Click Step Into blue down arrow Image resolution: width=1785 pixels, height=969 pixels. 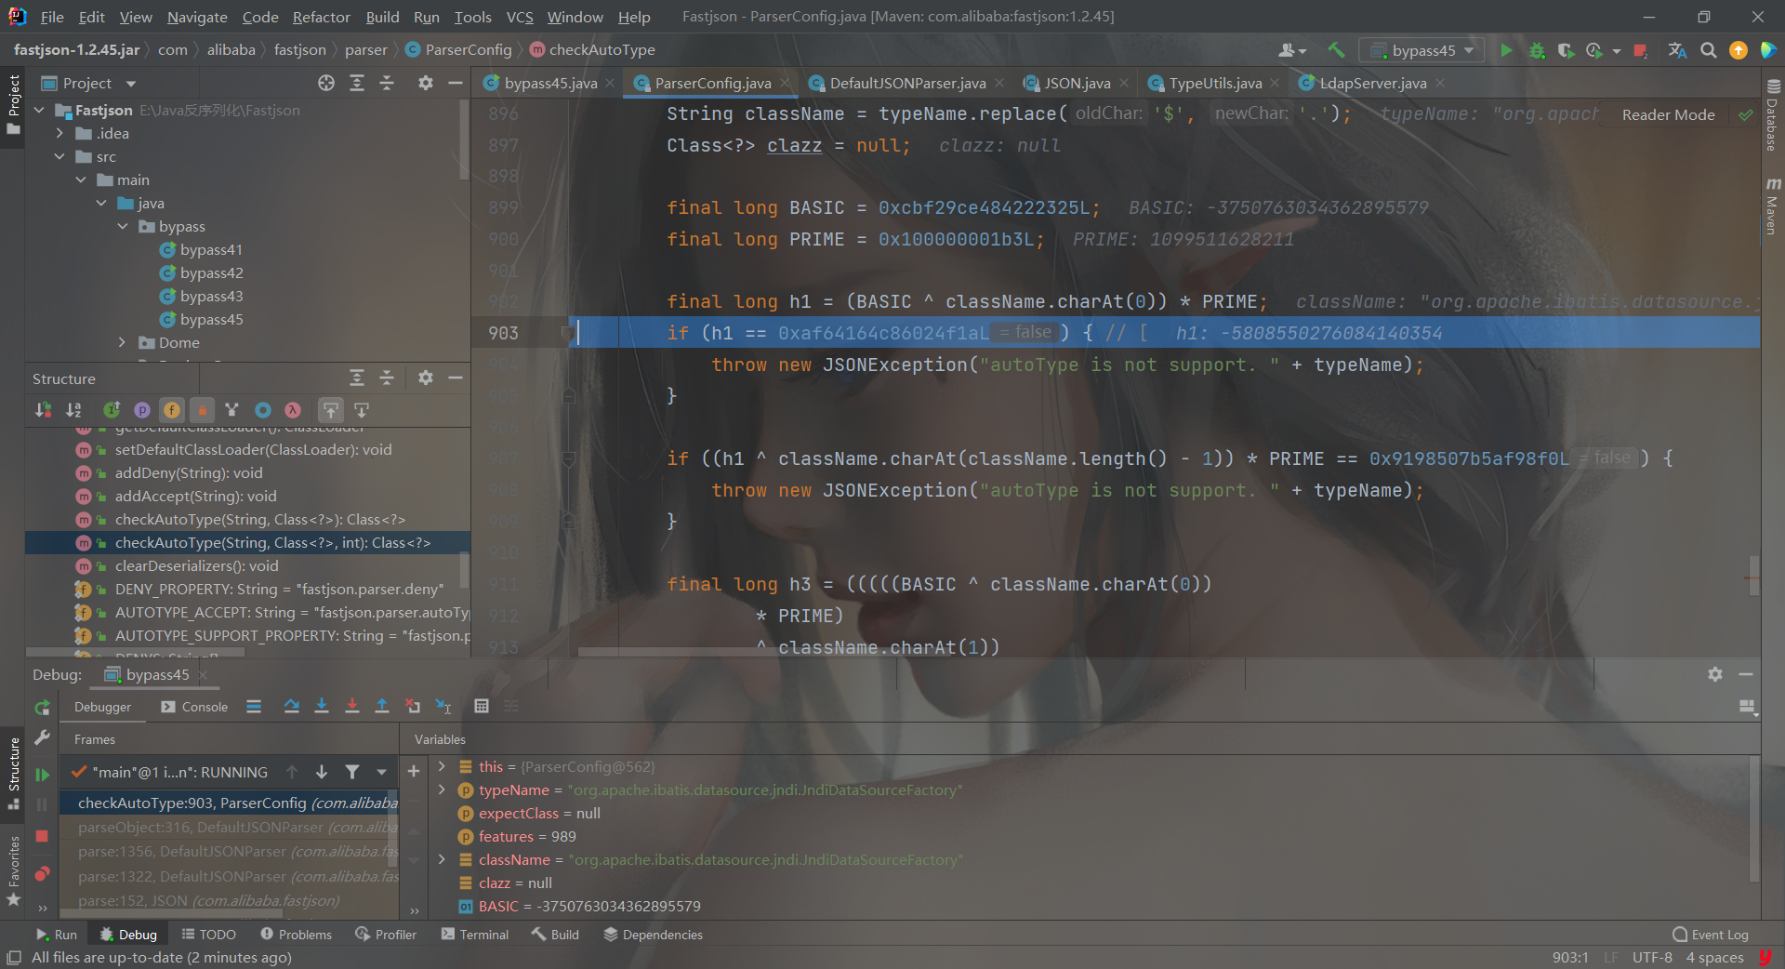(322, 707)
